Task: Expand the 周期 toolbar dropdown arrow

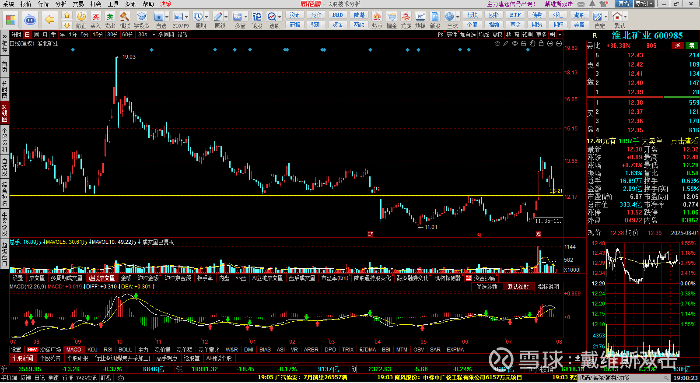Action: (x=206, y=17)
